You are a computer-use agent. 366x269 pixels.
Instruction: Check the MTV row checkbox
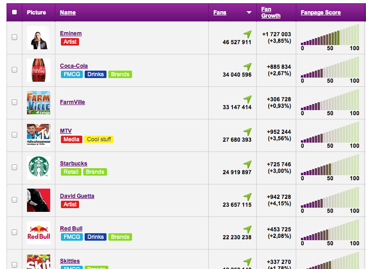tap(14, 135)
